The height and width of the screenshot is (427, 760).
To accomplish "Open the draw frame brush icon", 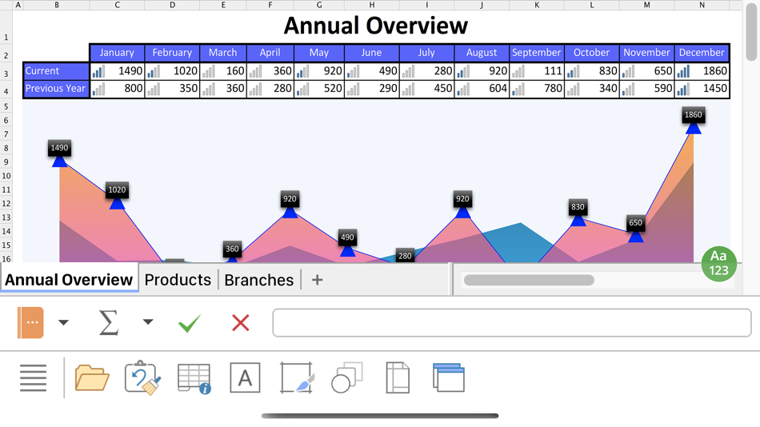I will (297, 377).
